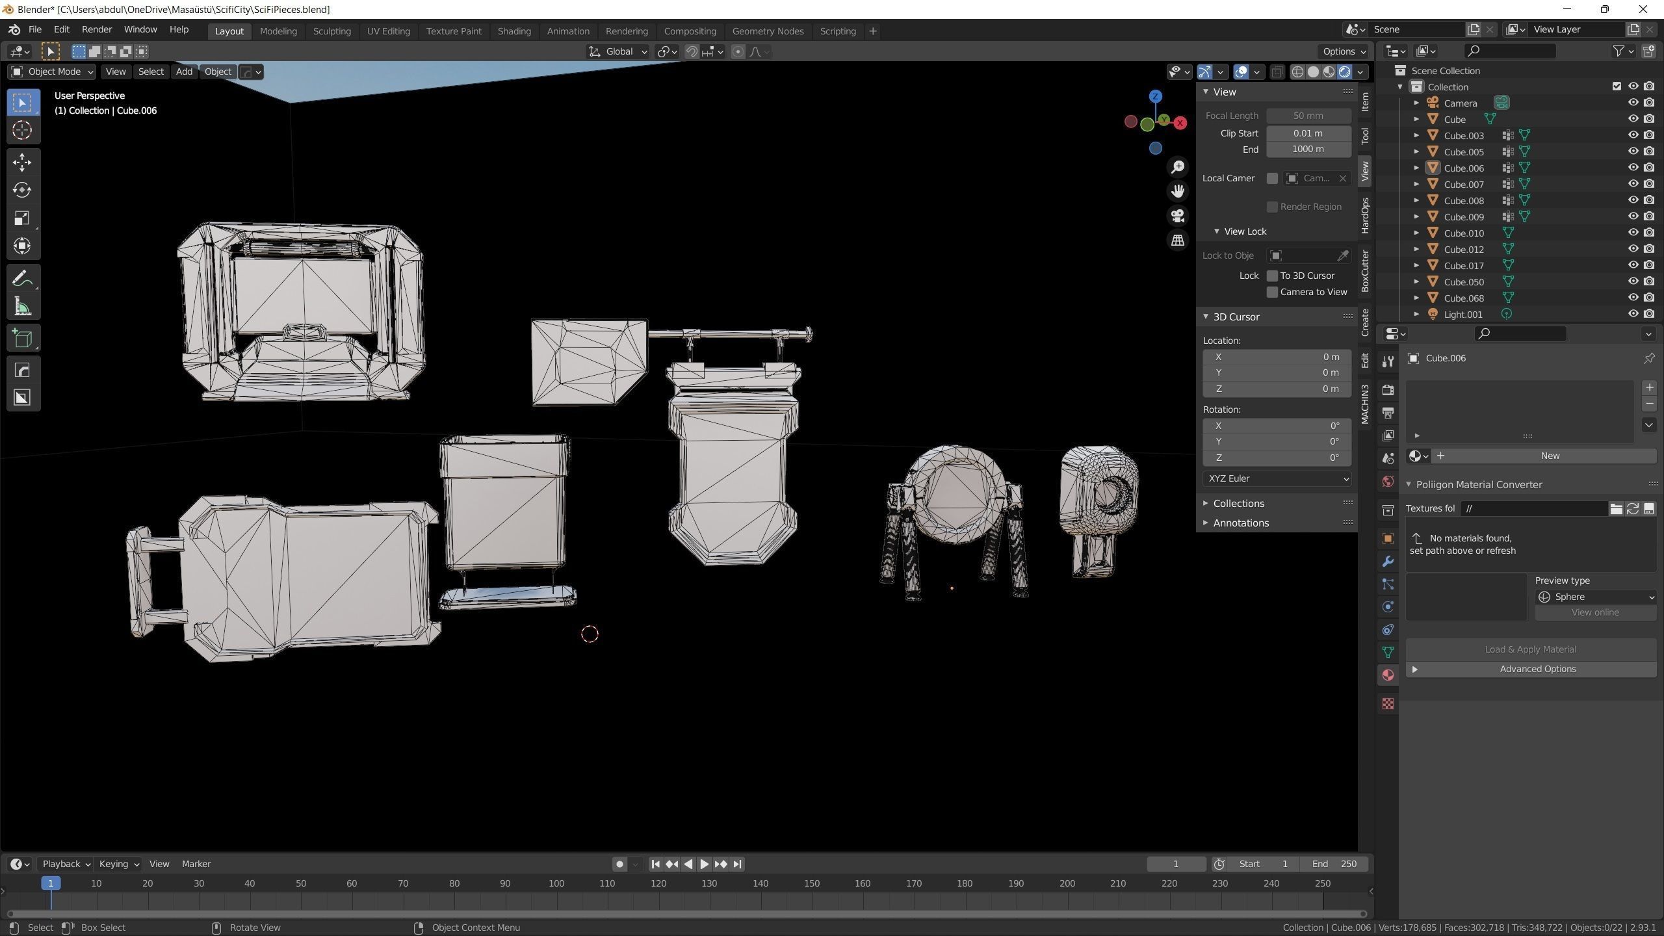Open the Modeling workspace tab
The image size is (1664, 936).
(278, 31)
